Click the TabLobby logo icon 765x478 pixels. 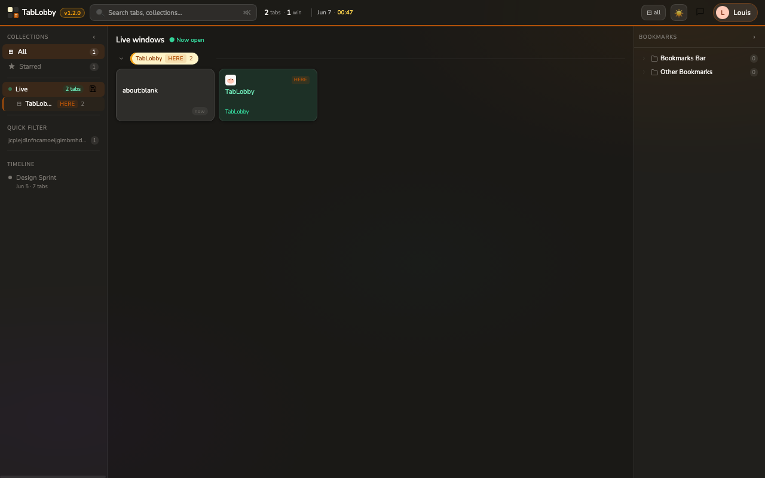click(13, 13)
